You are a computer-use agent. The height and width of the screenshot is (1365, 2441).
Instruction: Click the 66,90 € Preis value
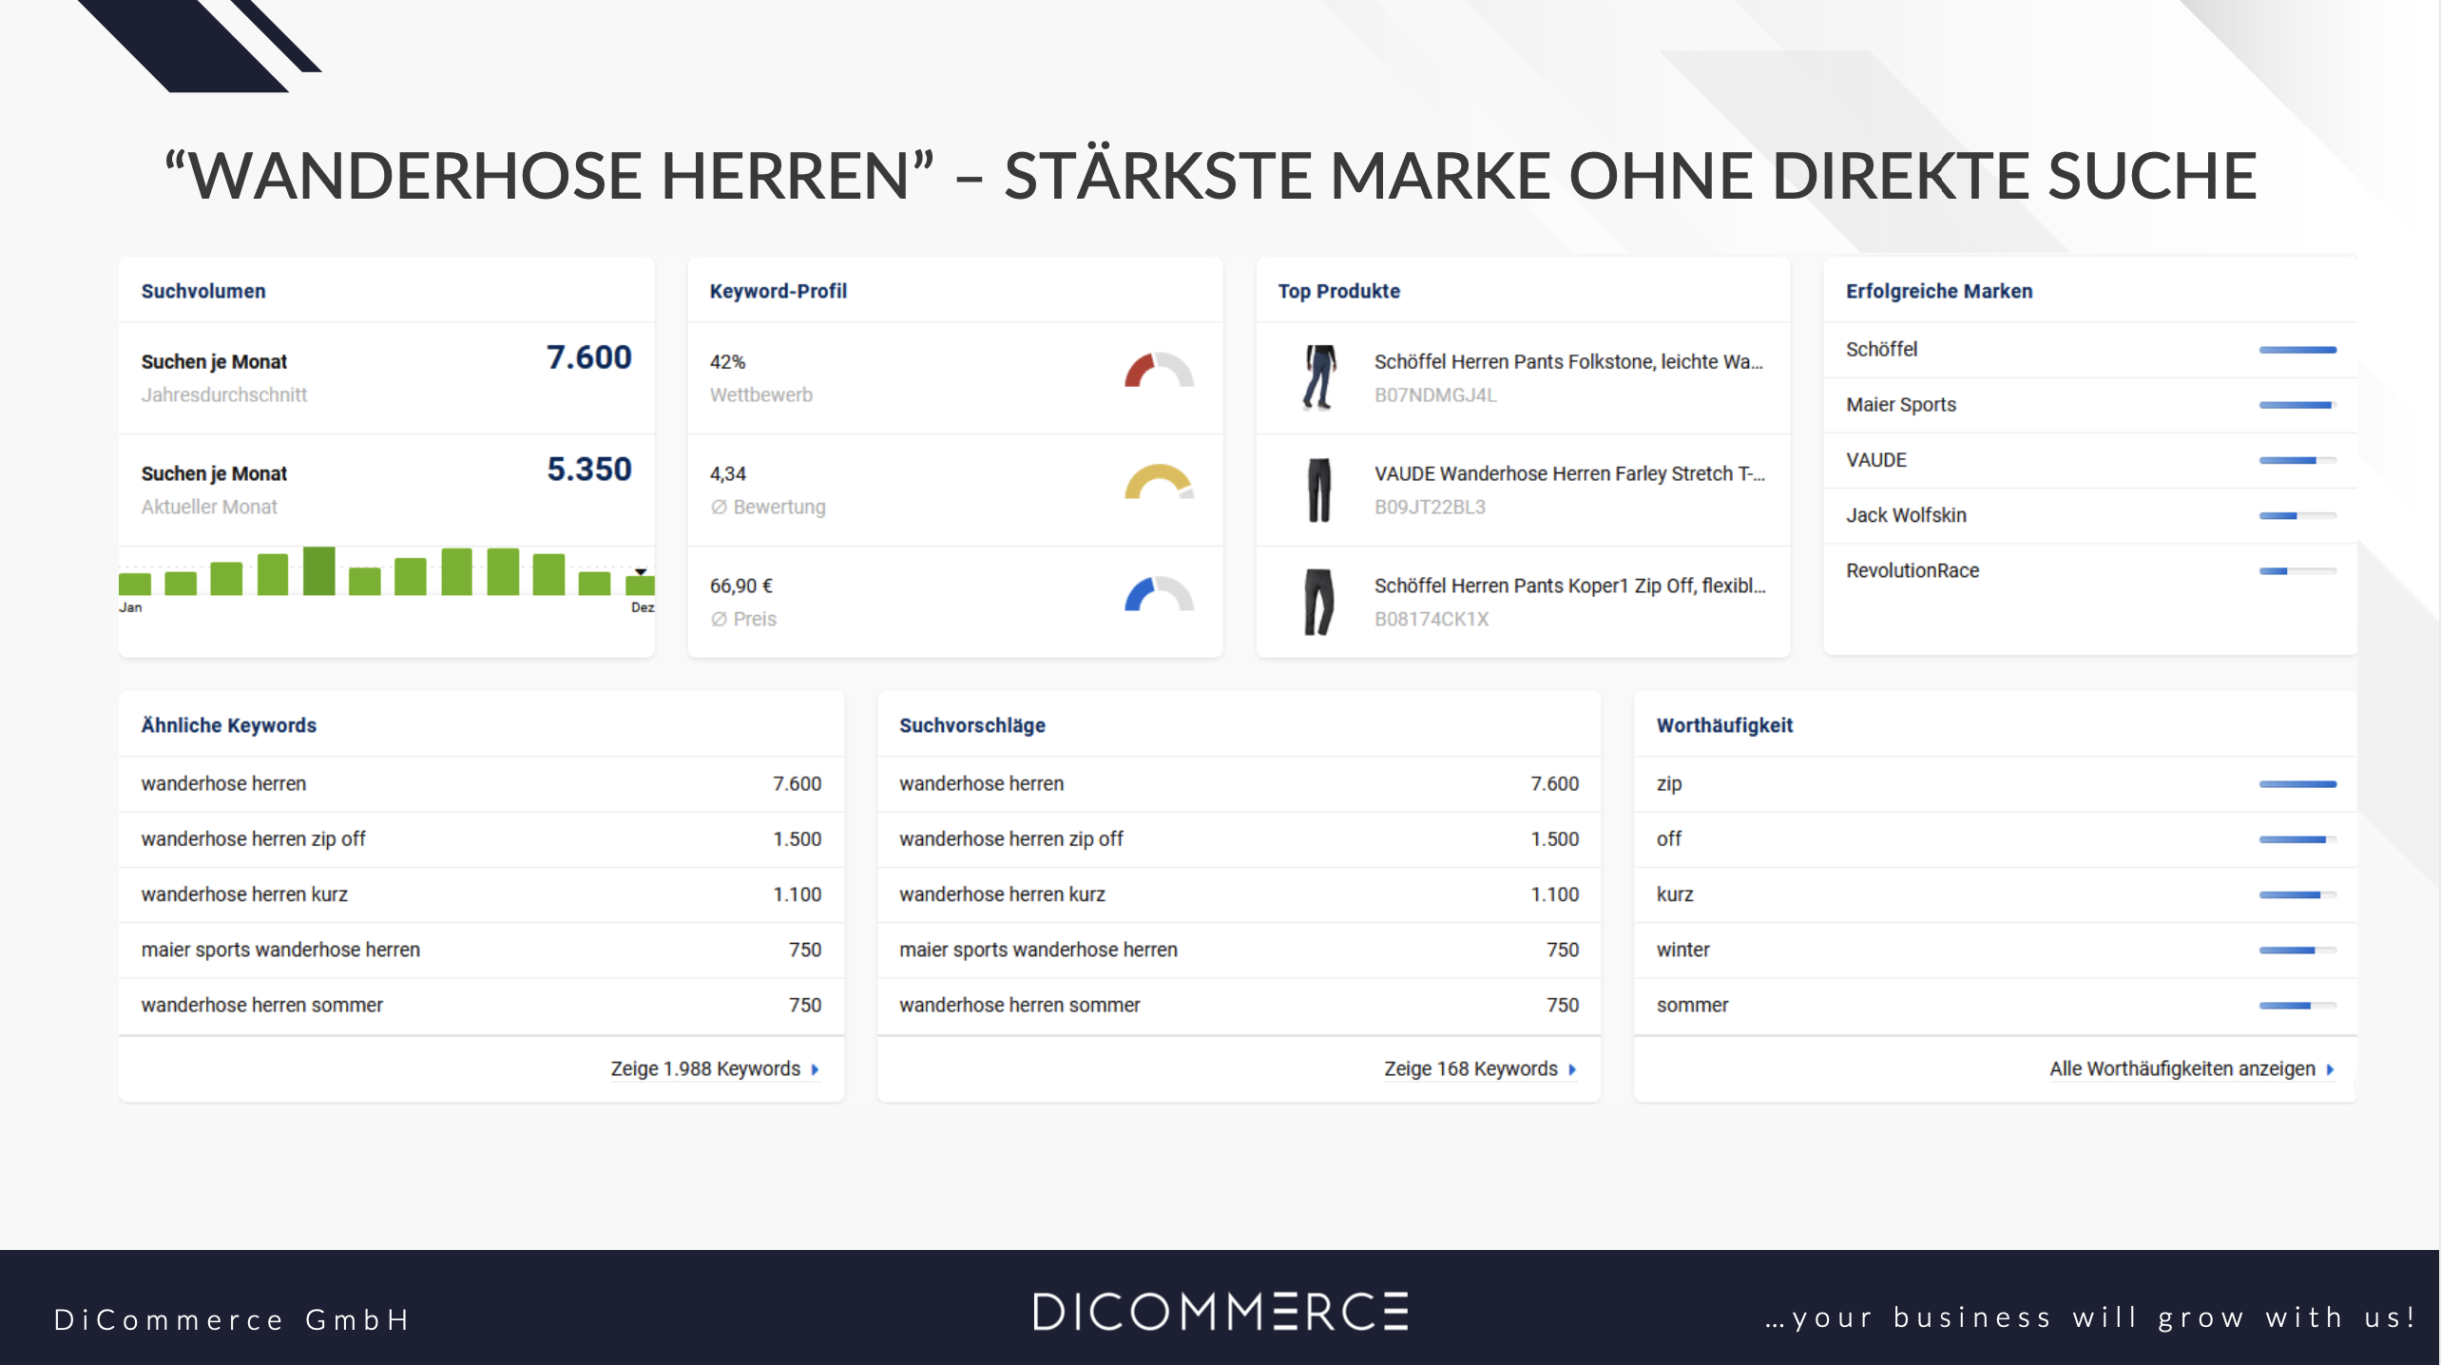(741, 586)
